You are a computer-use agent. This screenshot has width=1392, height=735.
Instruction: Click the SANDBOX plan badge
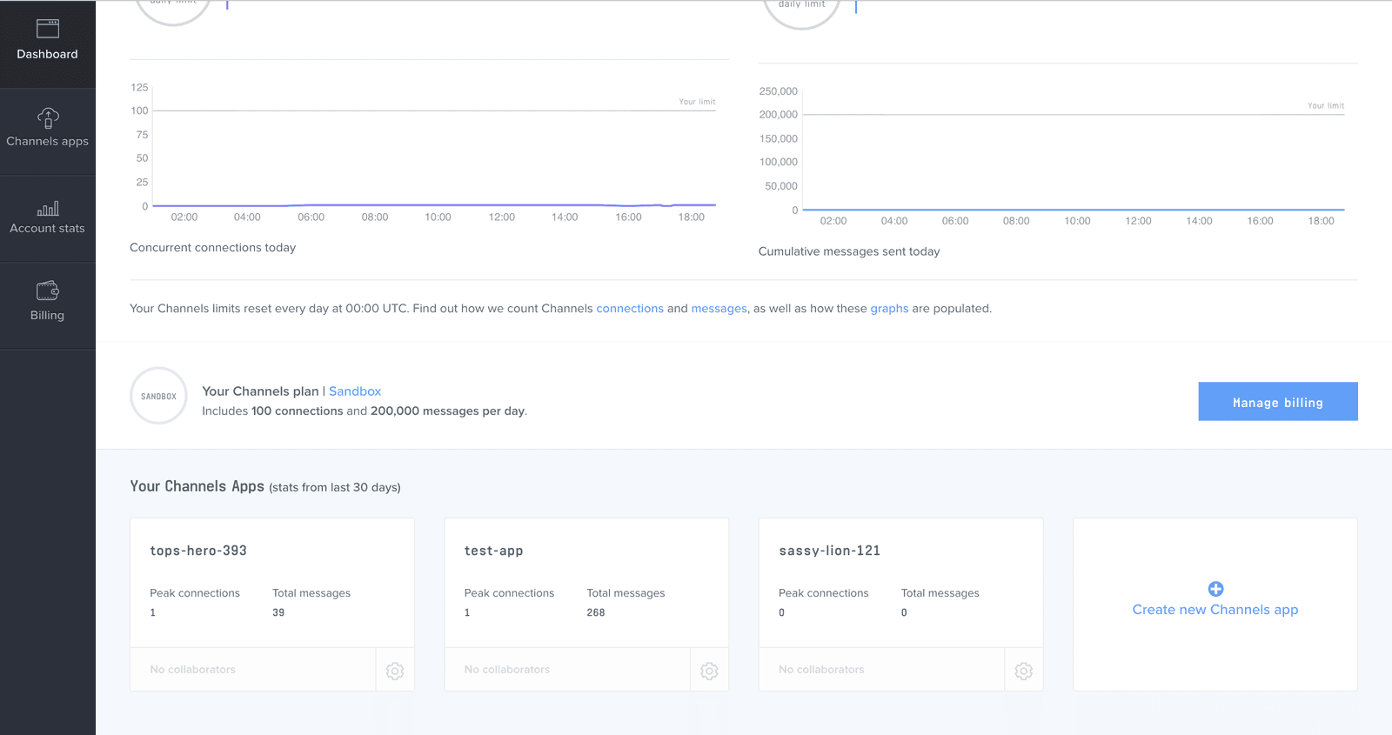pos(158,396)
